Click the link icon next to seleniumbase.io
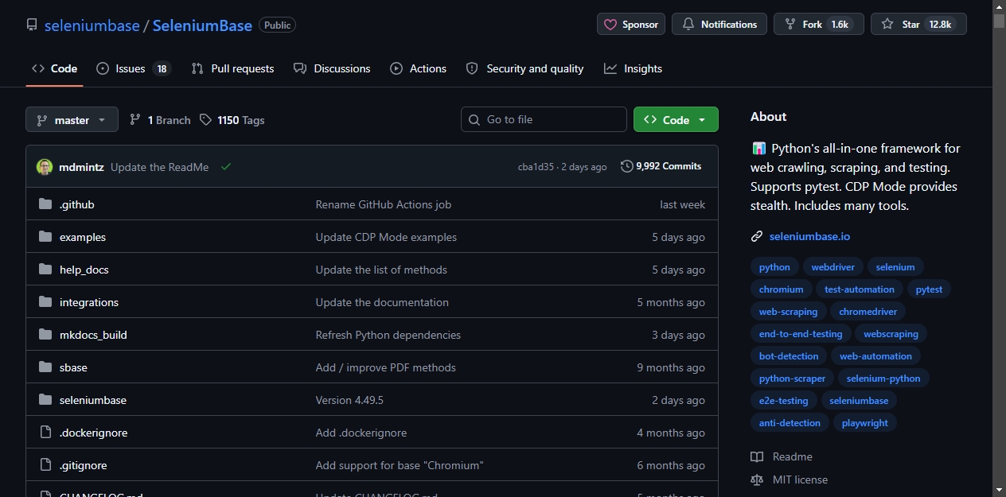The image size is (1006, 497). [x=757, y=236]
